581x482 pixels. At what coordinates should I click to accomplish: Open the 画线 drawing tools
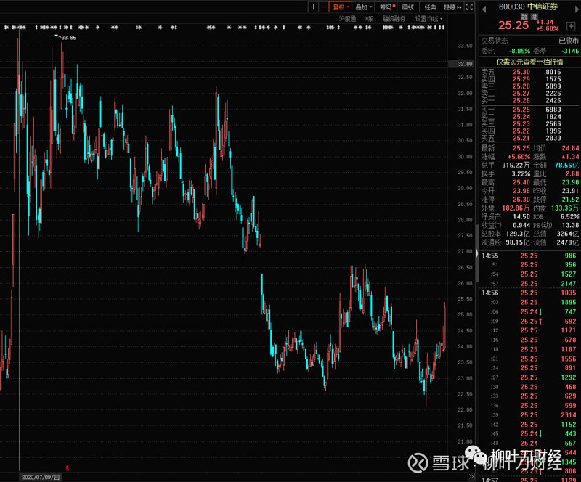coord(408,7)
